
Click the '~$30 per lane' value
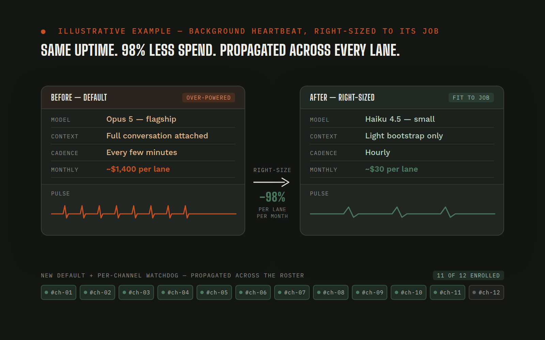[391, 169]
